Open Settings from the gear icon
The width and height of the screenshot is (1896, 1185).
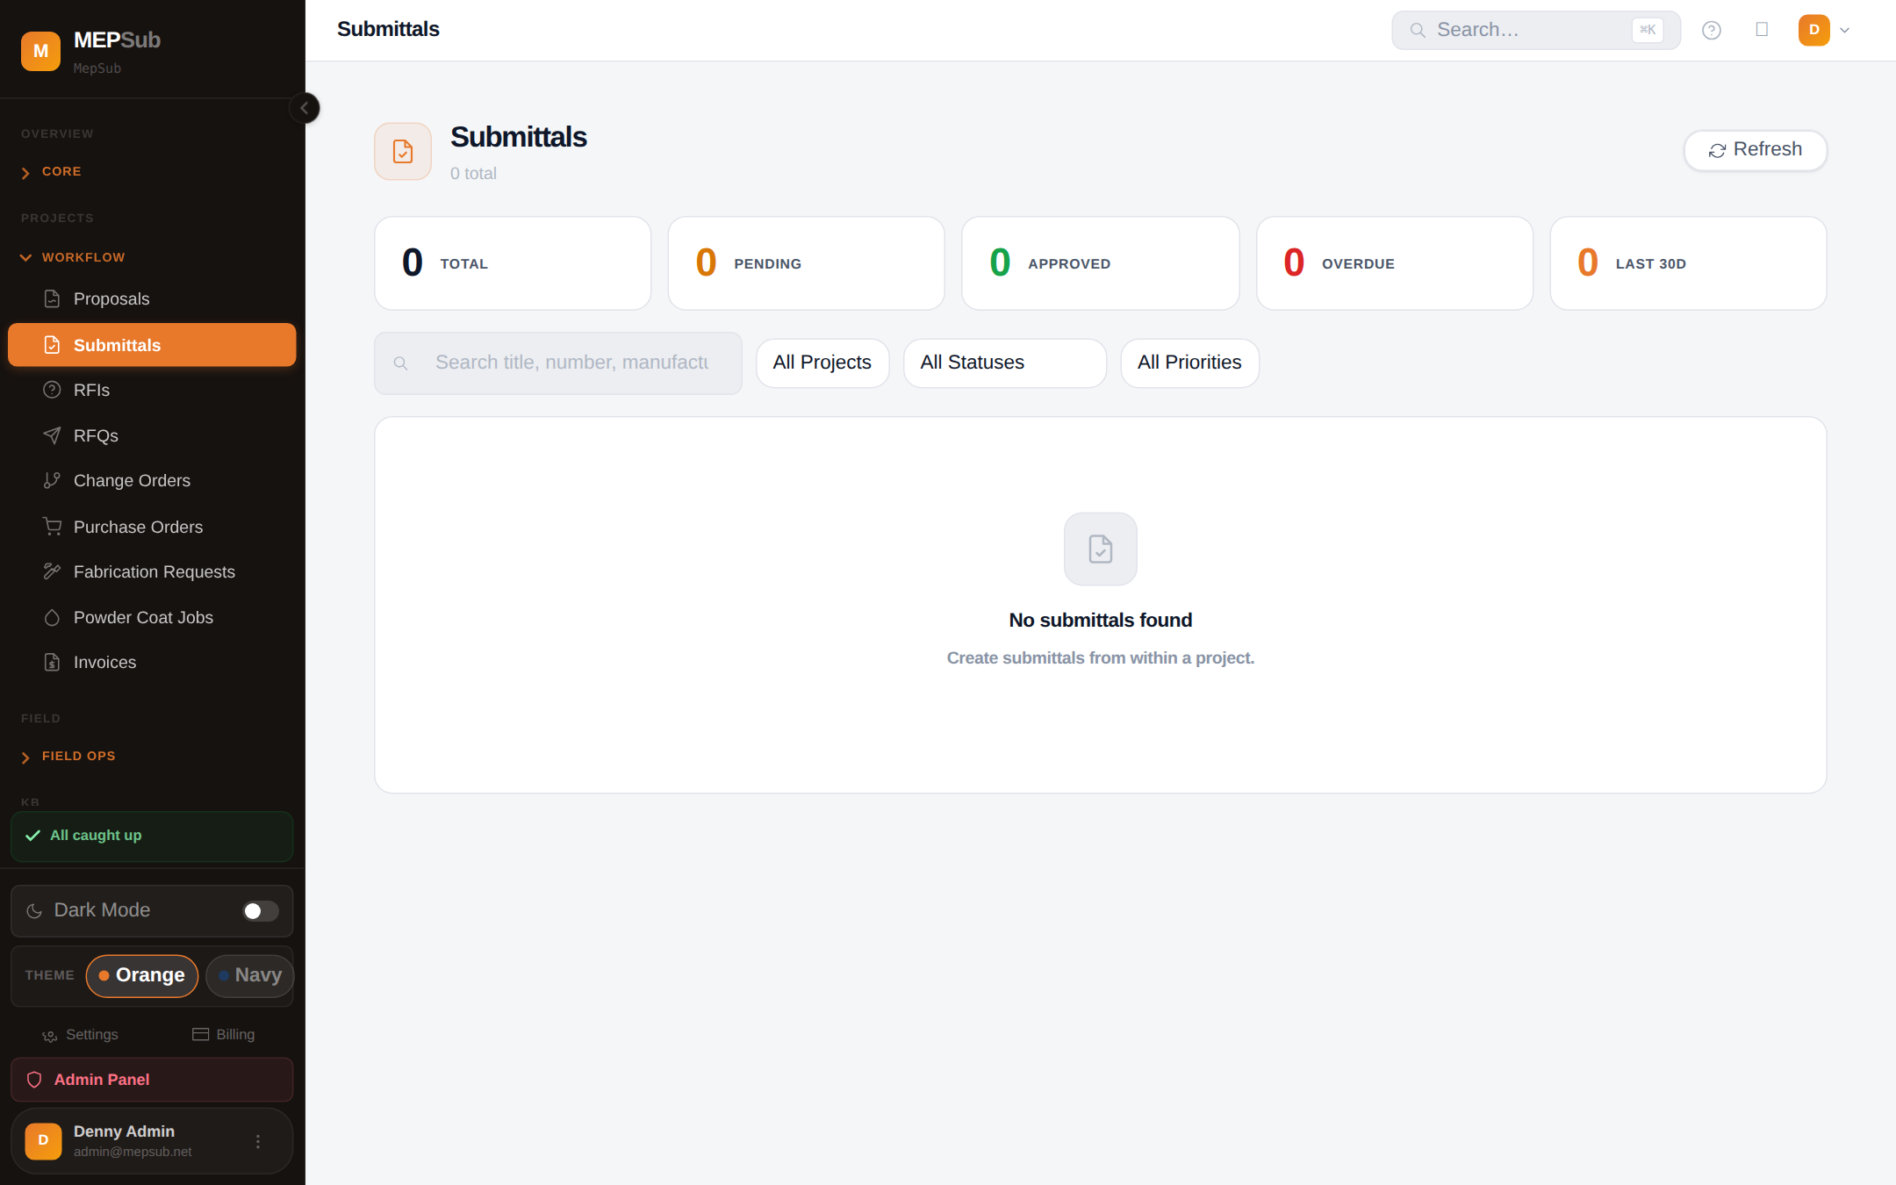pyautogui.click(x=51, y=1035)
